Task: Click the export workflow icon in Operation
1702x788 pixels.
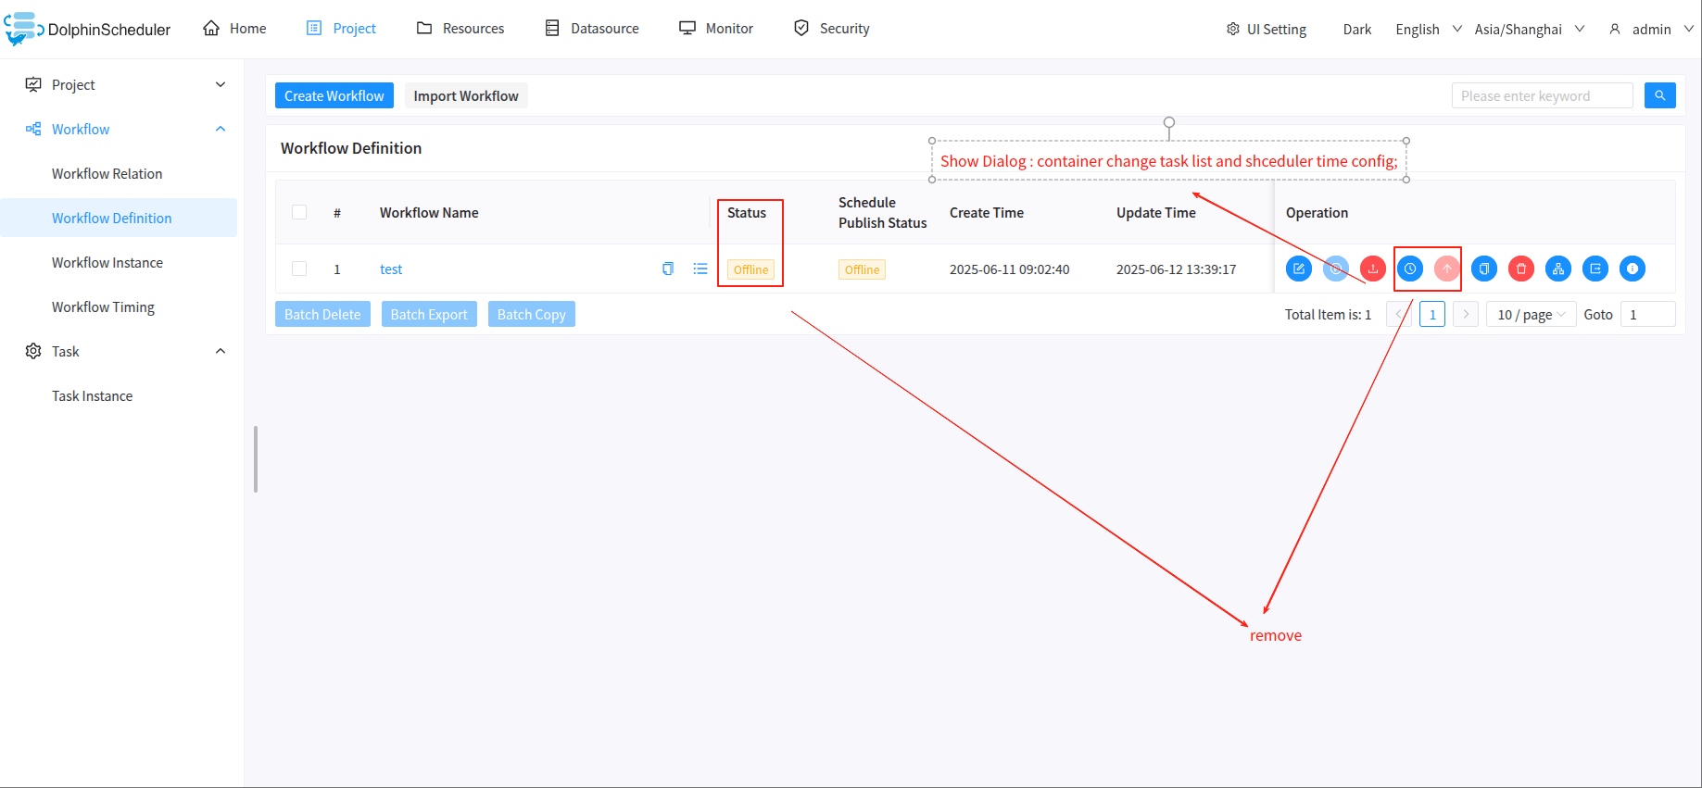Action: [1595, 269]
